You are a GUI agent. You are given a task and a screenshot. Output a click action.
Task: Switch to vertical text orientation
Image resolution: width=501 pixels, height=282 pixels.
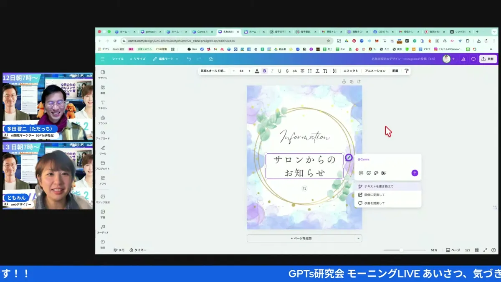click(325, 71)
